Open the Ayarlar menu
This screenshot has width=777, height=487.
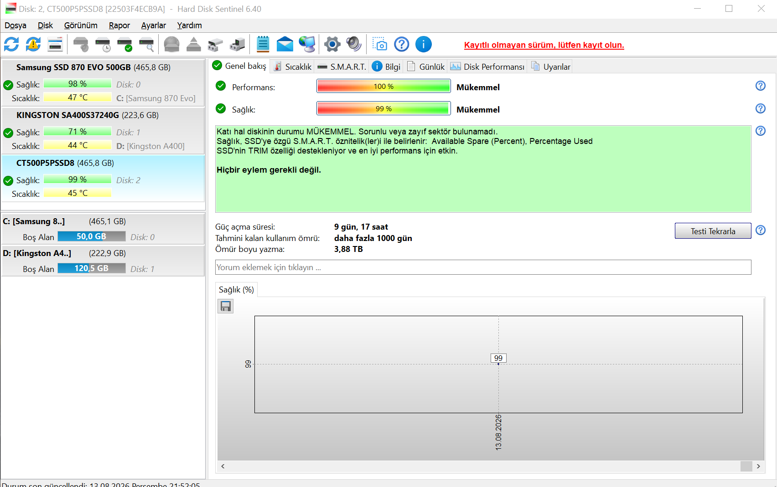tap(154, 26)
